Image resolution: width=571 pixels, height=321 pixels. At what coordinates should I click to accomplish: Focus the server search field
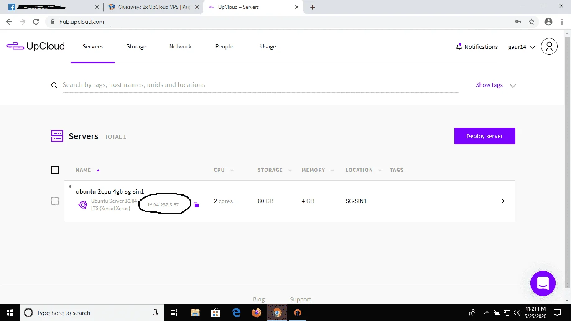tap(260, 85)
